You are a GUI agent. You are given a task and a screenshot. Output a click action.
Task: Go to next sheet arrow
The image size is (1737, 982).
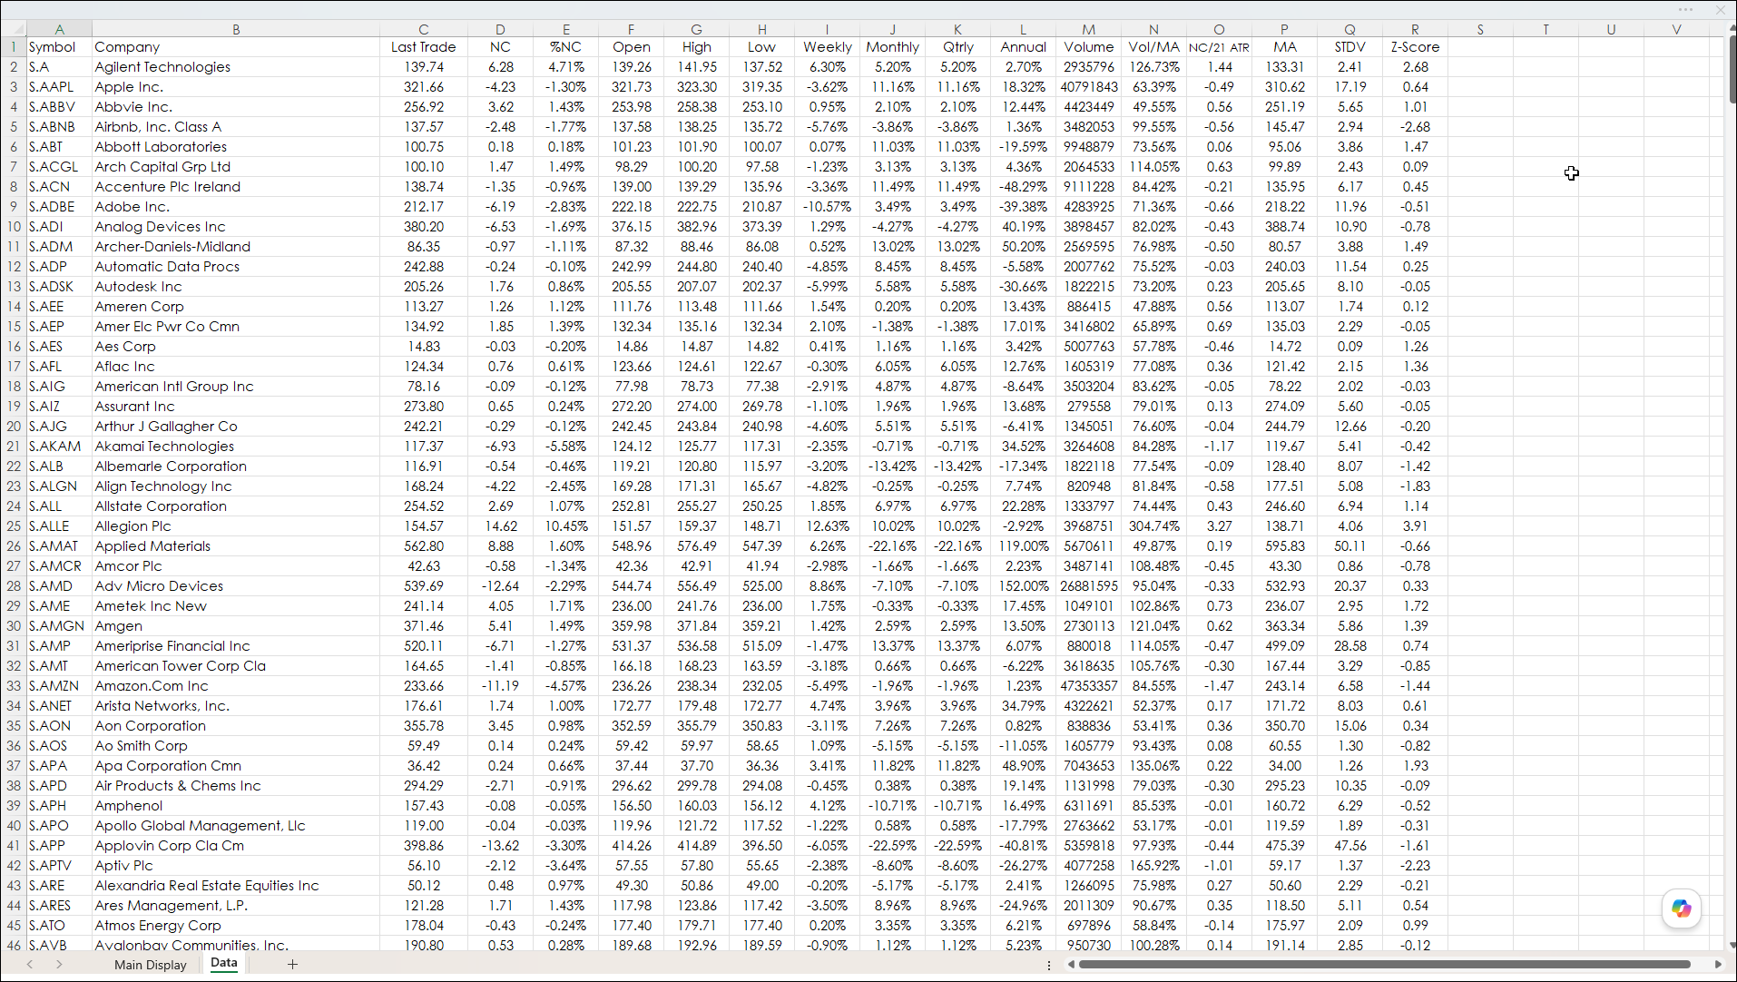click(x=59, y=964)
